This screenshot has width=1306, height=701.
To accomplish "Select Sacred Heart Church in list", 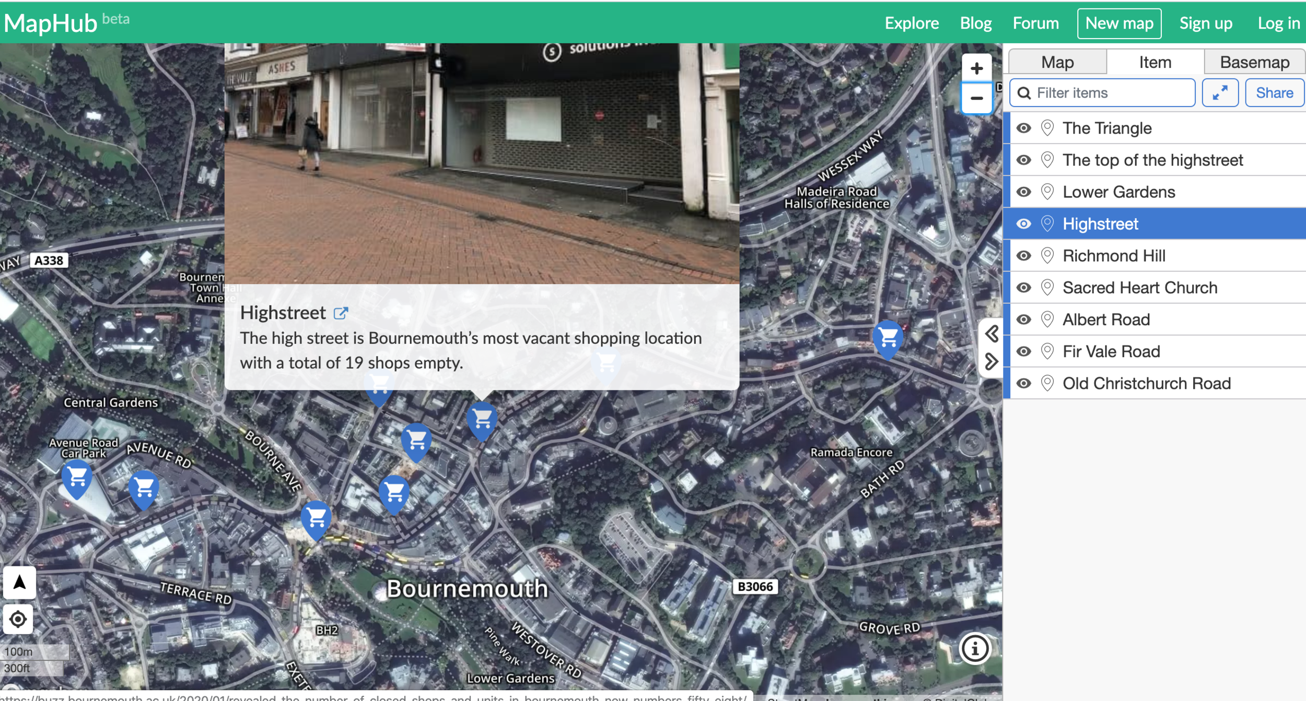I will click(1139, 288).
